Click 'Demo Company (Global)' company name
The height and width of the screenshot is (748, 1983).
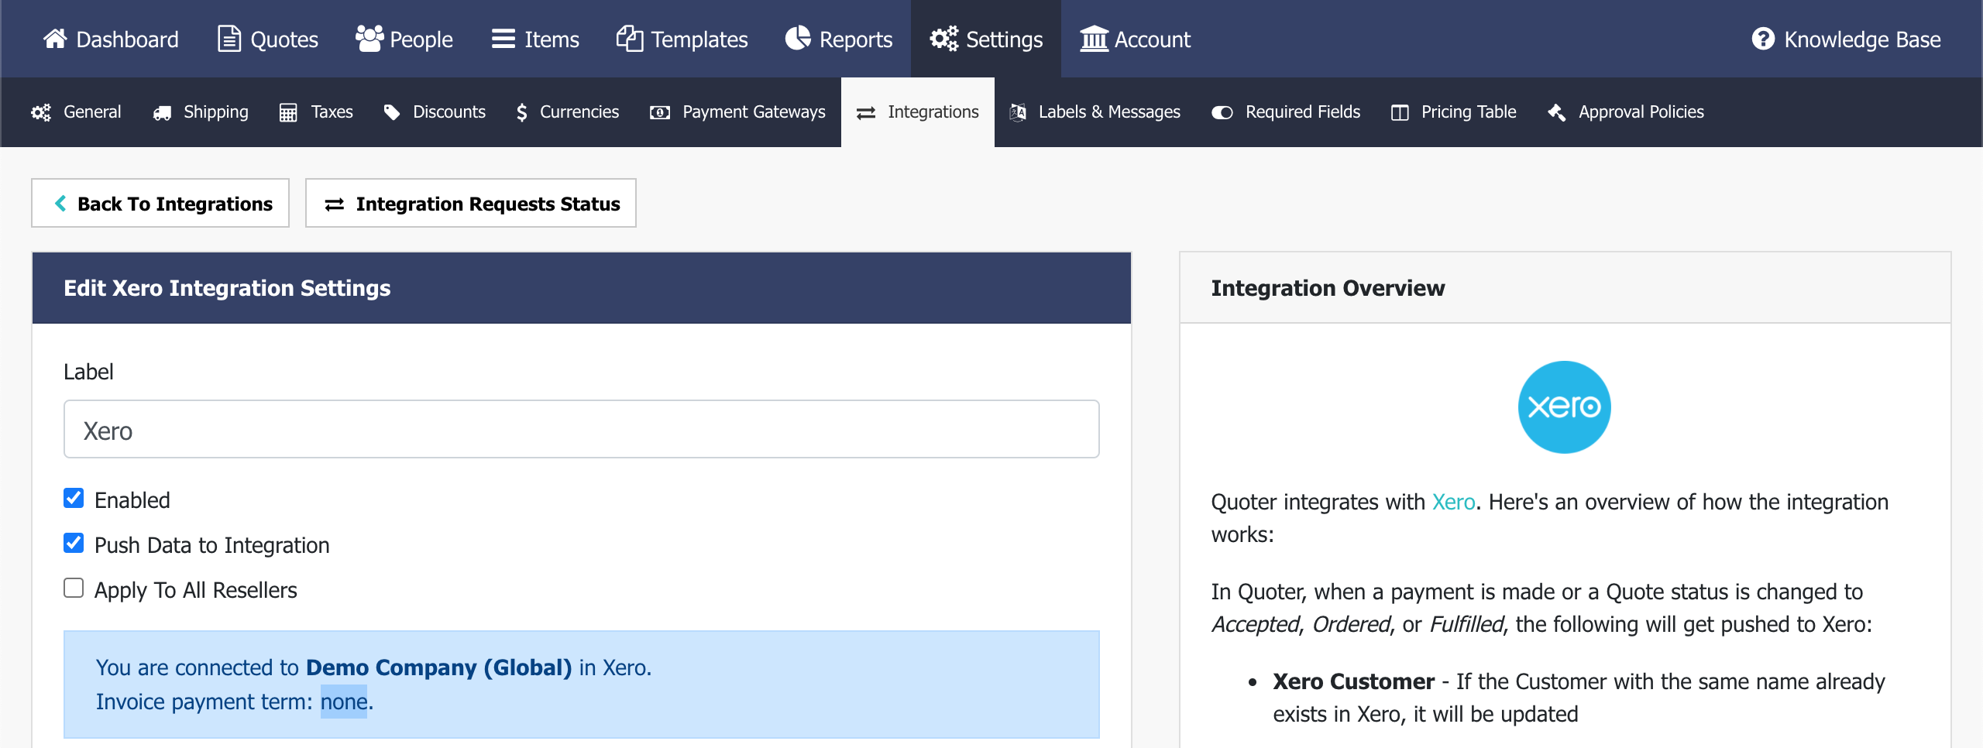[x=438, y=667]
